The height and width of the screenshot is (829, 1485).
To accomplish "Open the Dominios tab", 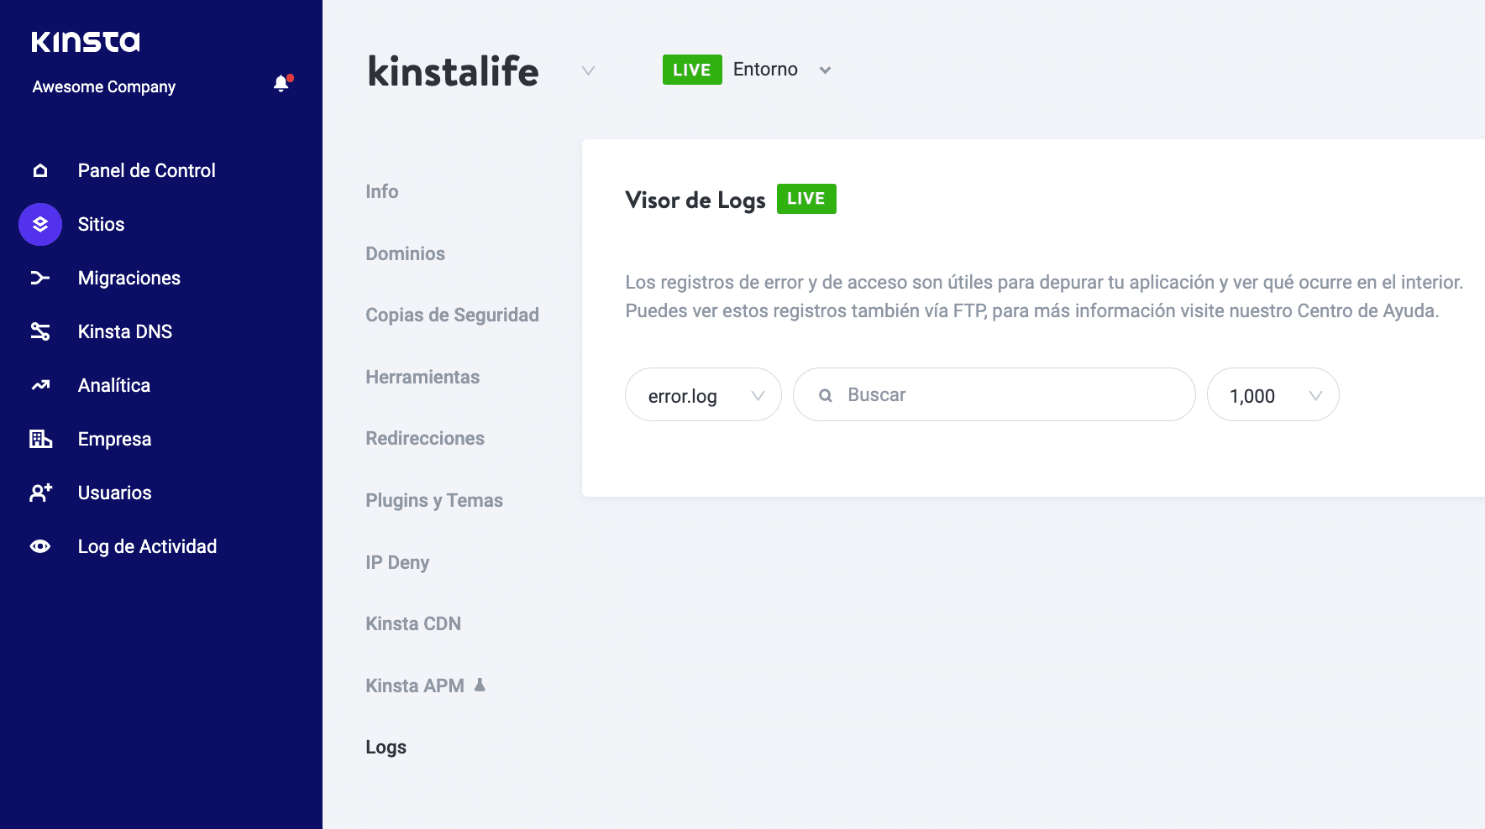I will (x=405, y=253).
